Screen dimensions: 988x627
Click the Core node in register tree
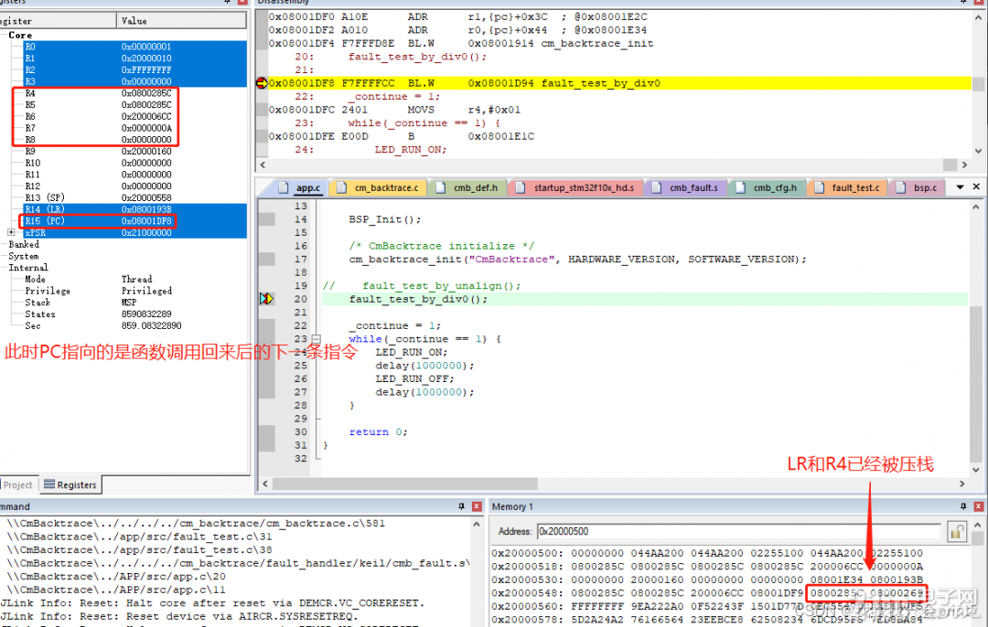coord(20,36)
